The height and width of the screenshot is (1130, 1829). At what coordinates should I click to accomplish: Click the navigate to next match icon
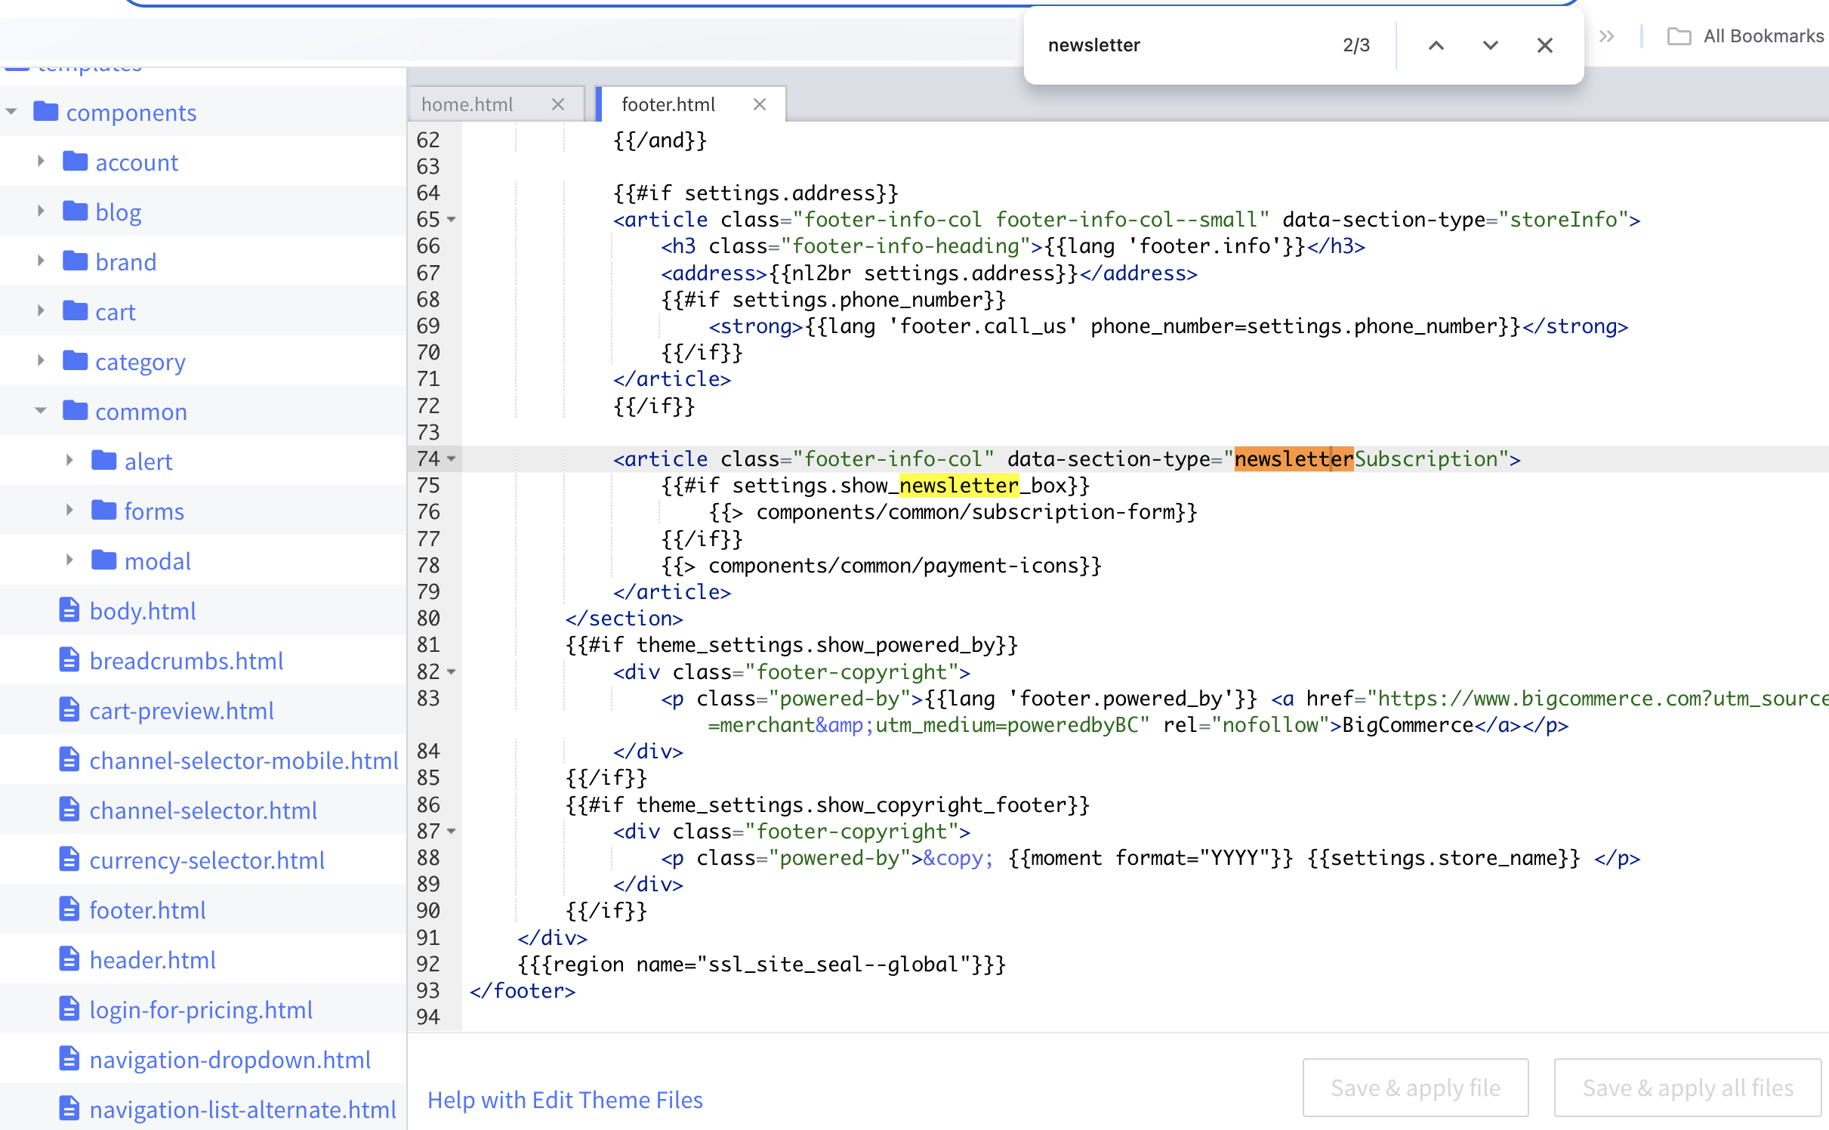click(1489, 45)
